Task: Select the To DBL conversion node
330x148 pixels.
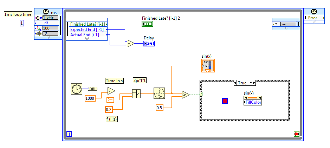Action: (93, 89)
